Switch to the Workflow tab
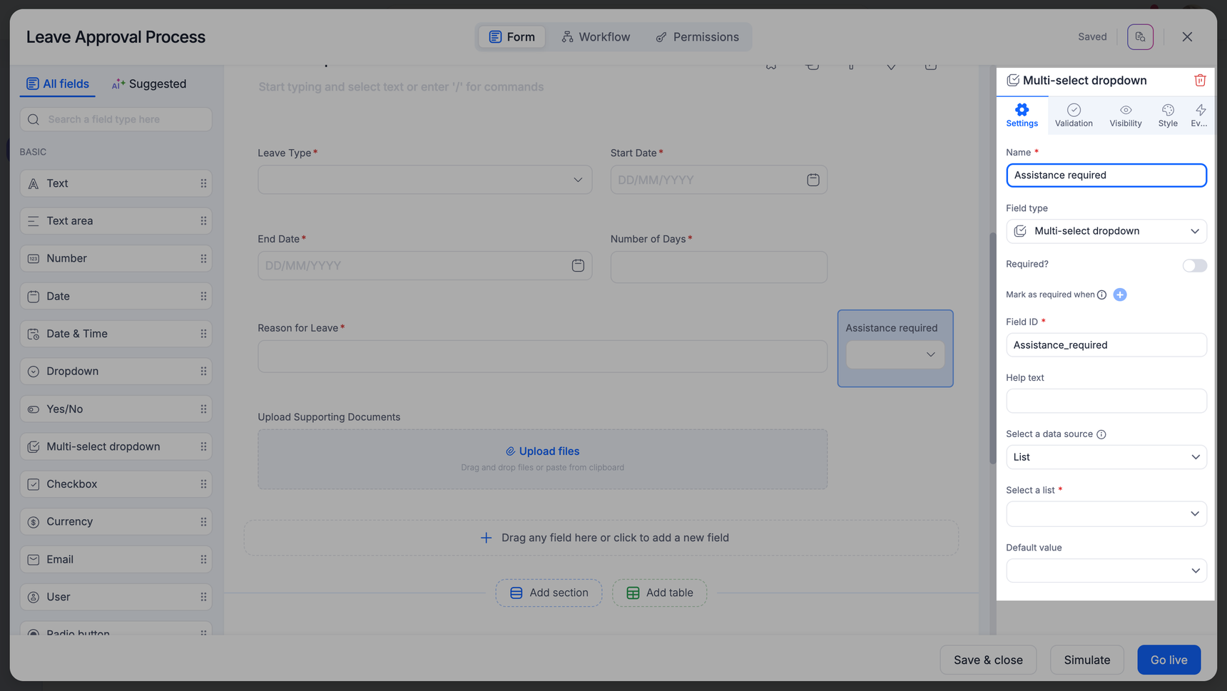The image size is (1227, 691). (596, 37)
